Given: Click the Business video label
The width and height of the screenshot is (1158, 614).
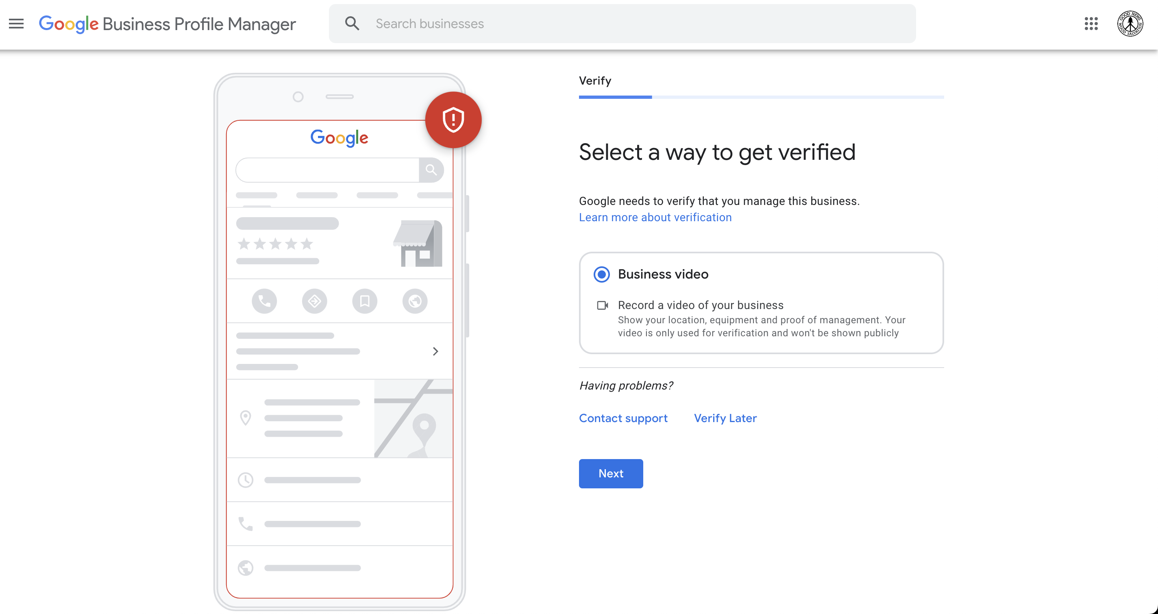Looking at the screenshot, I should (663, 274).
